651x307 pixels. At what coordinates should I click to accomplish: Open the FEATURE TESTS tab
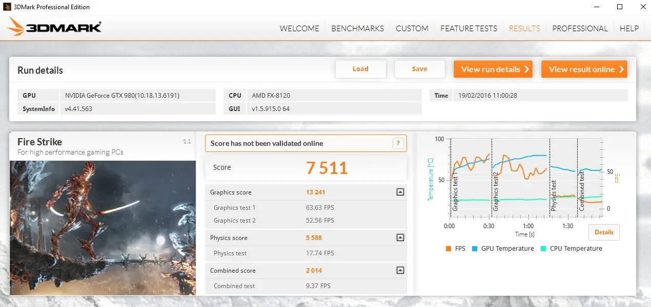(469, 29)
